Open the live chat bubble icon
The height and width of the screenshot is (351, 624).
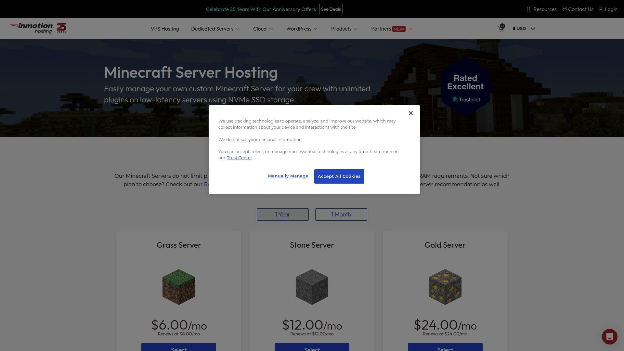pos(609,336)
